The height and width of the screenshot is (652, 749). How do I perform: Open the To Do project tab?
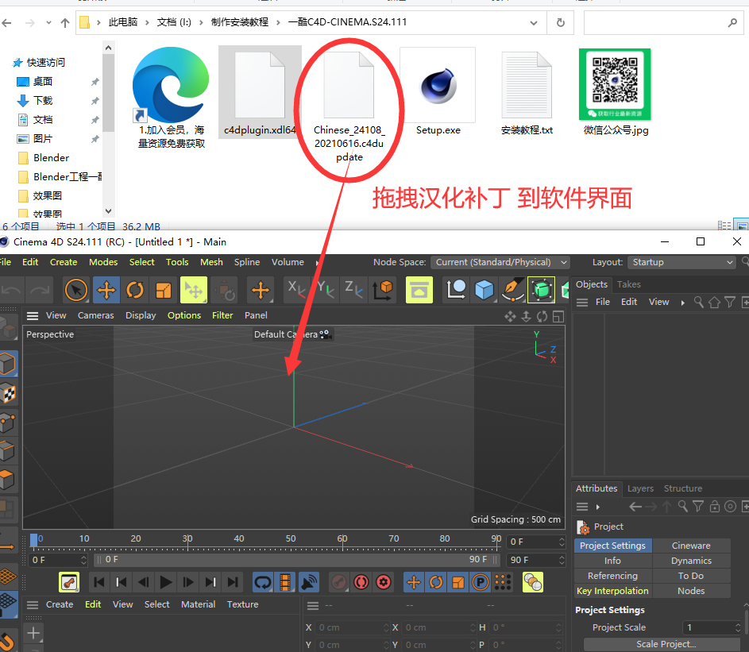click(x=691, y=576)
